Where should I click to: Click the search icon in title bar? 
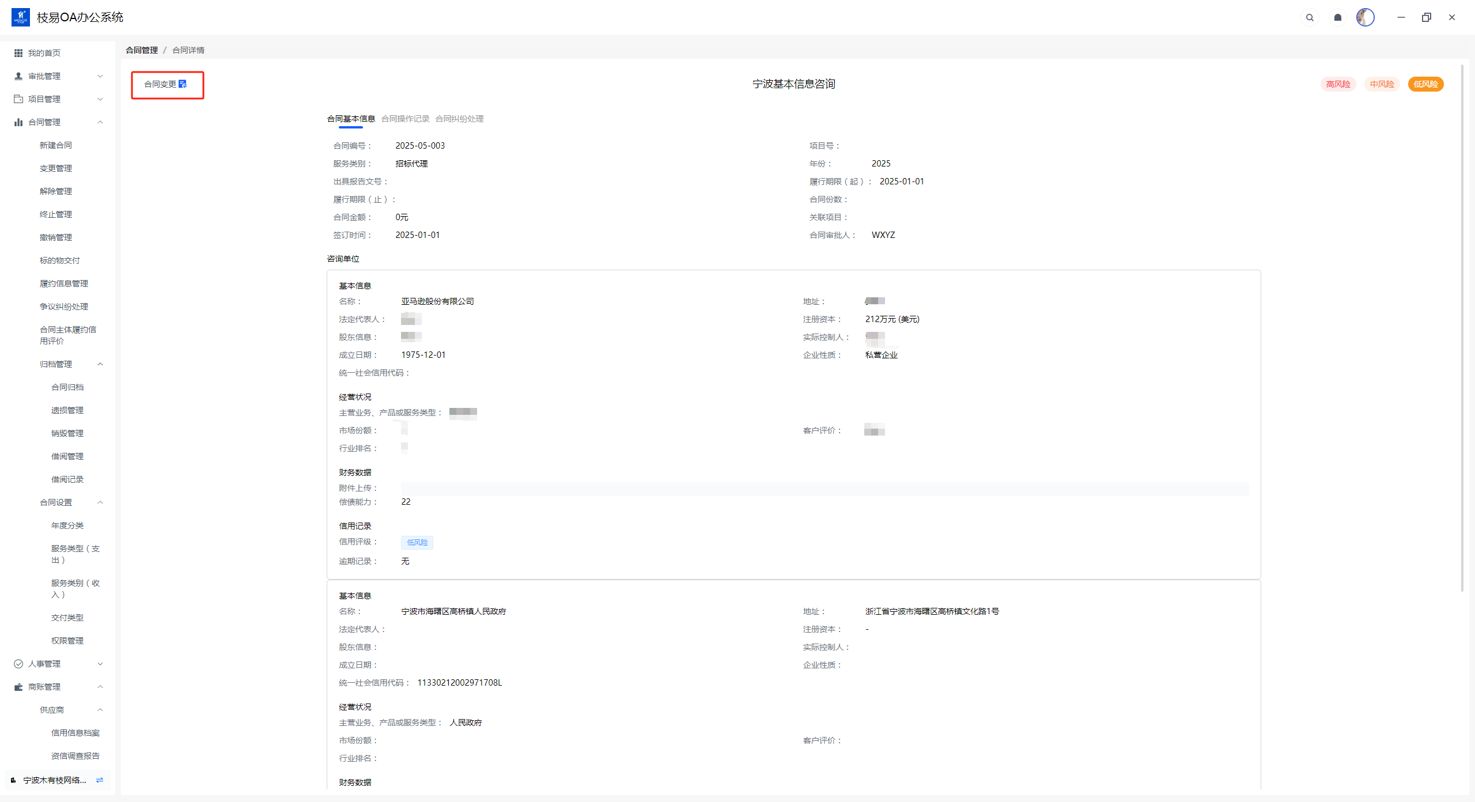point(1310,18)
